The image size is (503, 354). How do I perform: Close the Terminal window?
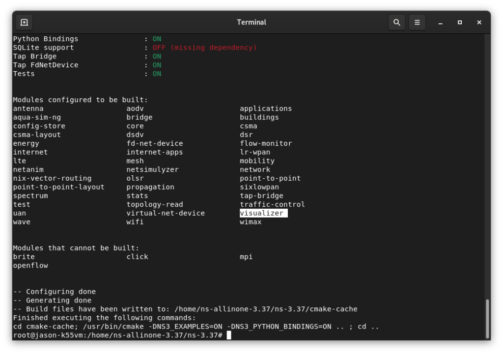pyautogui.click(x=479, y=23)
